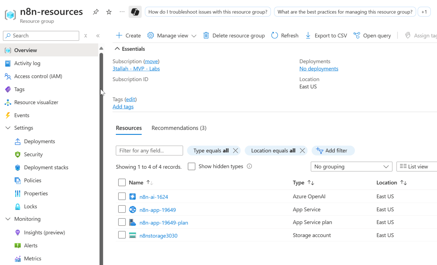Select the Copilot icon in the header

135,12
